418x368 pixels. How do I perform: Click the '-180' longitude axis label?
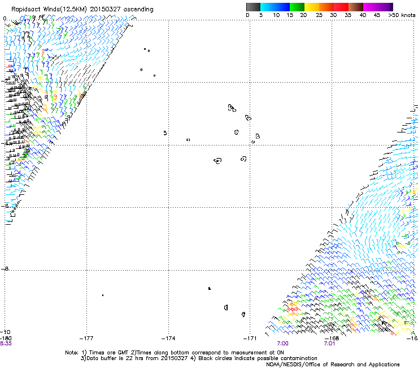point(6,339)
